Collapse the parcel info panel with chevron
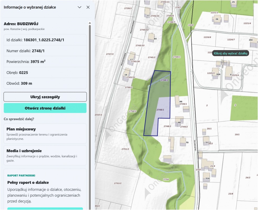 click(x=80, y=7)
